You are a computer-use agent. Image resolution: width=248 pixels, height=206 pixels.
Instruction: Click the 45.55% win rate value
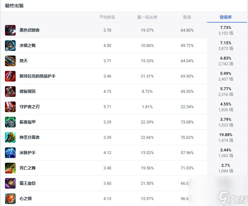tap(187, 92)
